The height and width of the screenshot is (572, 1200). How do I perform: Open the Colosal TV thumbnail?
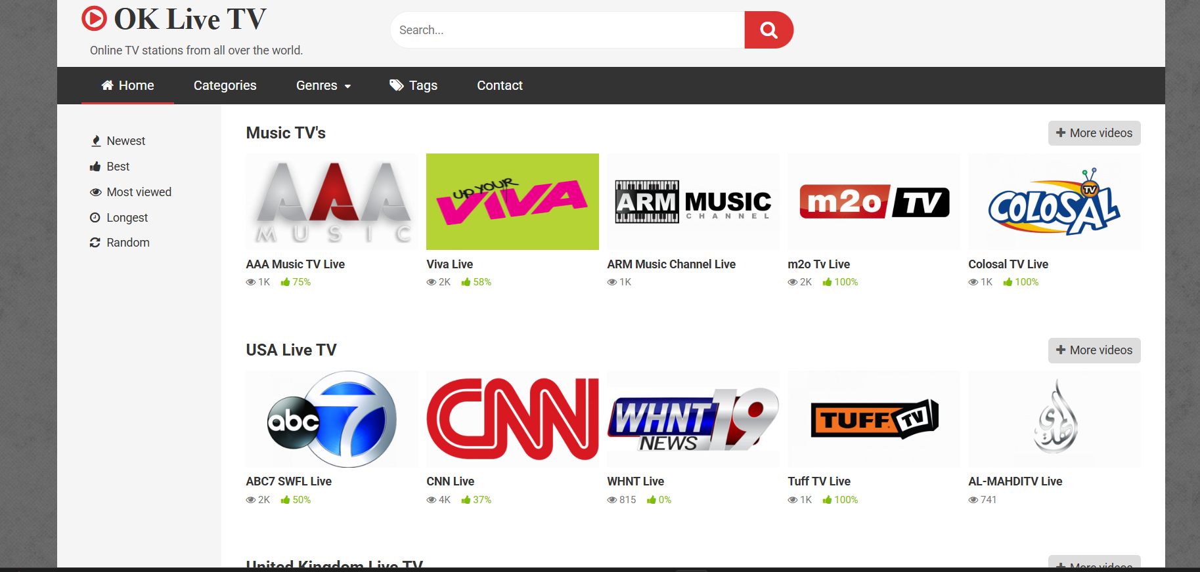pyautogui.click(x=1054, y=201)
